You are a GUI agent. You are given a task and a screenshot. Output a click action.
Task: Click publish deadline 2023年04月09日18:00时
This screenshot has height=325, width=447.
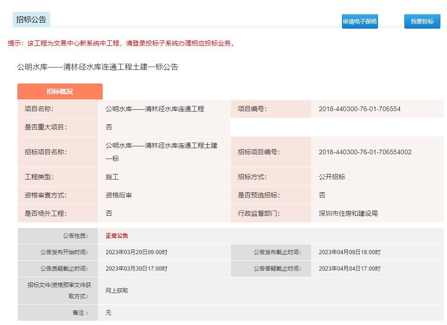pos(349,252)
